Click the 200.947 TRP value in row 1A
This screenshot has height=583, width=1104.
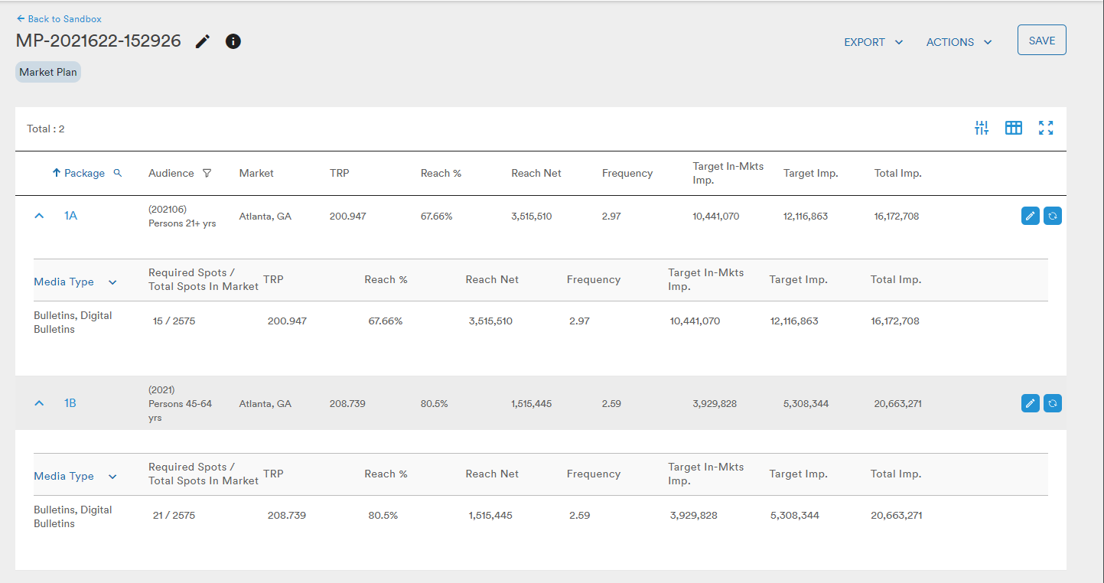347,217
